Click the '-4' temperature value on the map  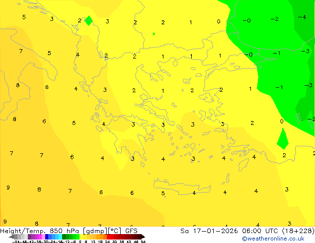(302, 17)
